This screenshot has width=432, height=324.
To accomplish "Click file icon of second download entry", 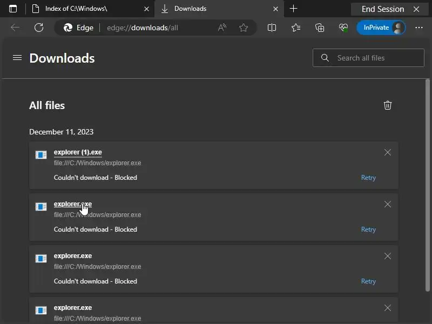I will (x=41, y=207).
